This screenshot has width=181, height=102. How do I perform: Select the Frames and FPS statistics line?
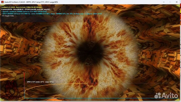pos(25,9)
